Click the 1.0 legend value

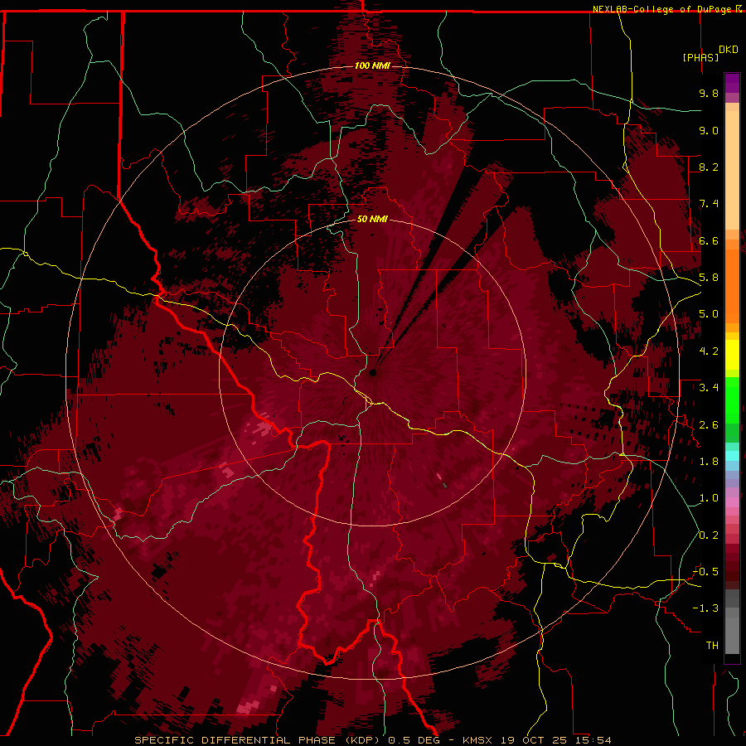click(709, 498)
